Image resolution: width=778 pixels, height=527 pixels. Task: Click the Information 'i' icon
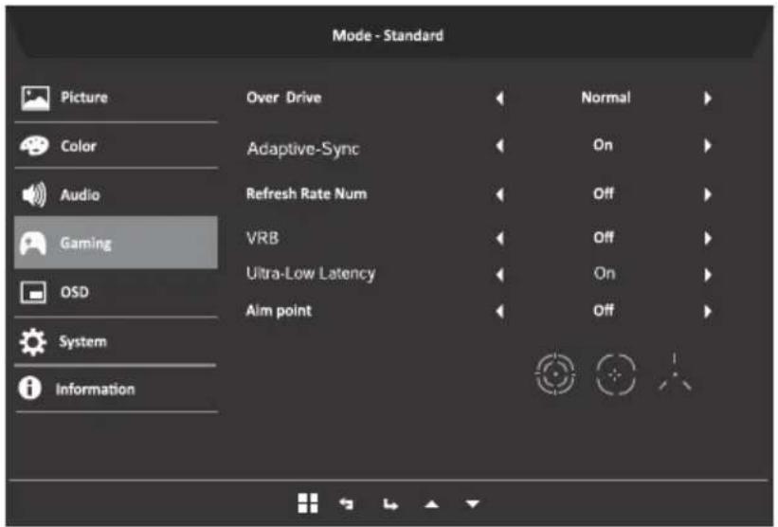29,388
